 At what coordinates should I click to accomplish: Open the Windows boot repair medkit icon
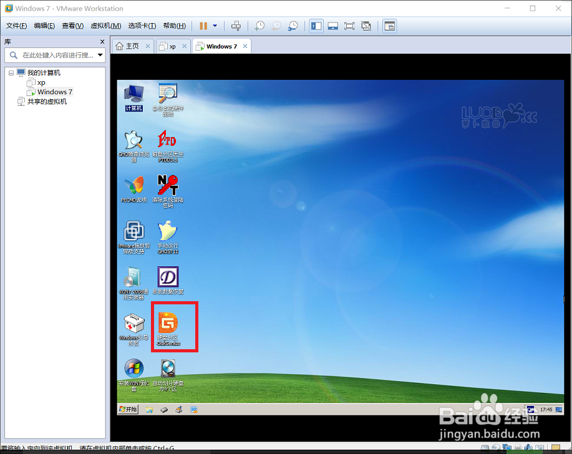click(134, 329)
